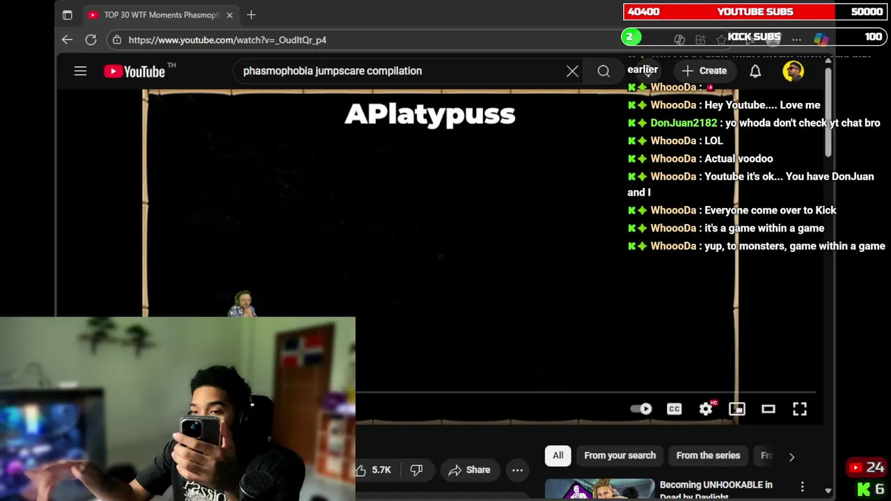The image size is (891, 501).
Task: Like the video showing 5.7K
Action: [x=374, y=470]
